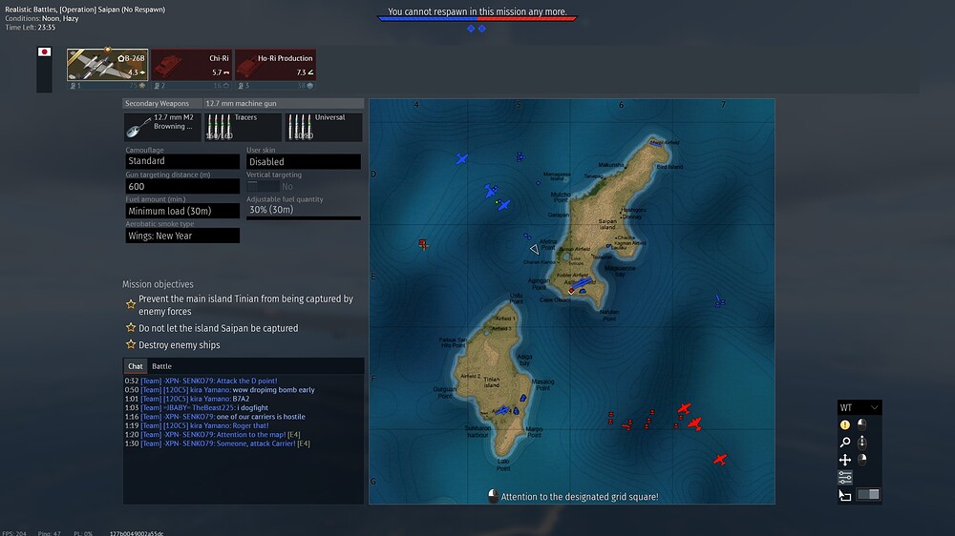This screenshot has height=536, width=955.
Task: Click blue aircraft marker left of the blue ship group
Action: (462, 158)
